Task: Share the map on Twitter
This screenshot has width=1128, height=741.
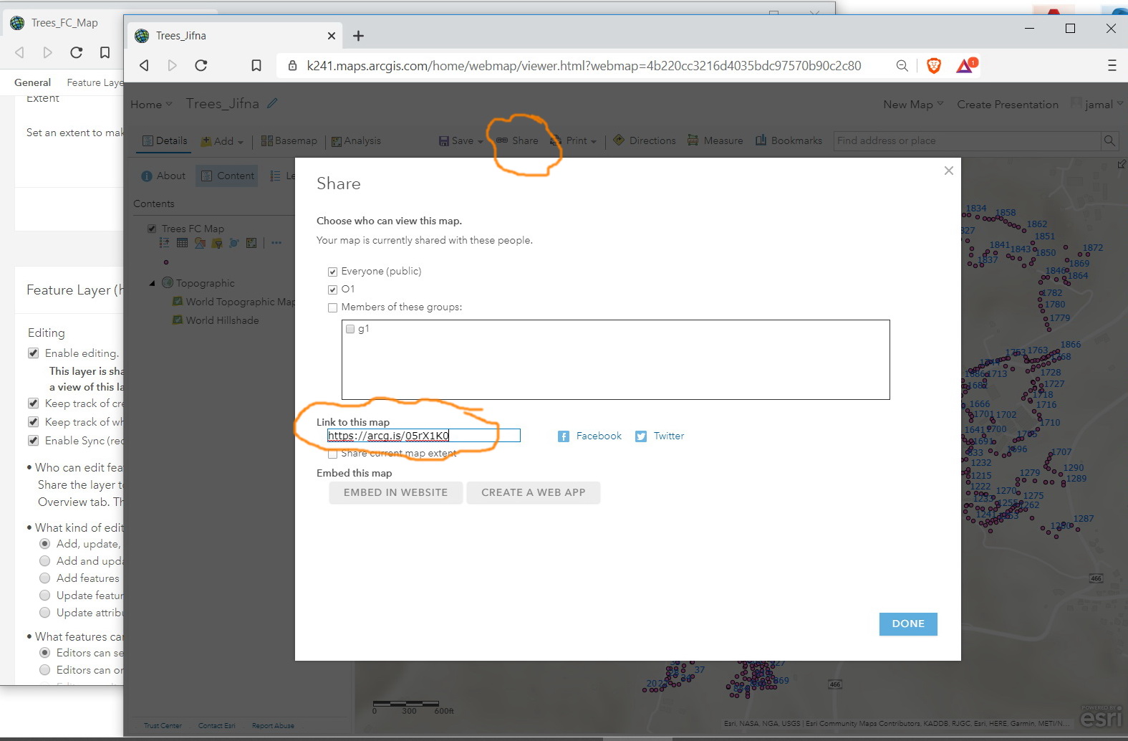Action: pyautogui.click(x=660, y=436)
